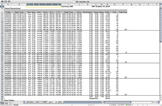
Task: Select column T header
Action: point(157,4)
